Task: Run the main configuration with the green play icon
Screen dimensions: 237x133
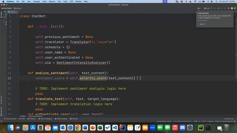Action: point(215,8)
